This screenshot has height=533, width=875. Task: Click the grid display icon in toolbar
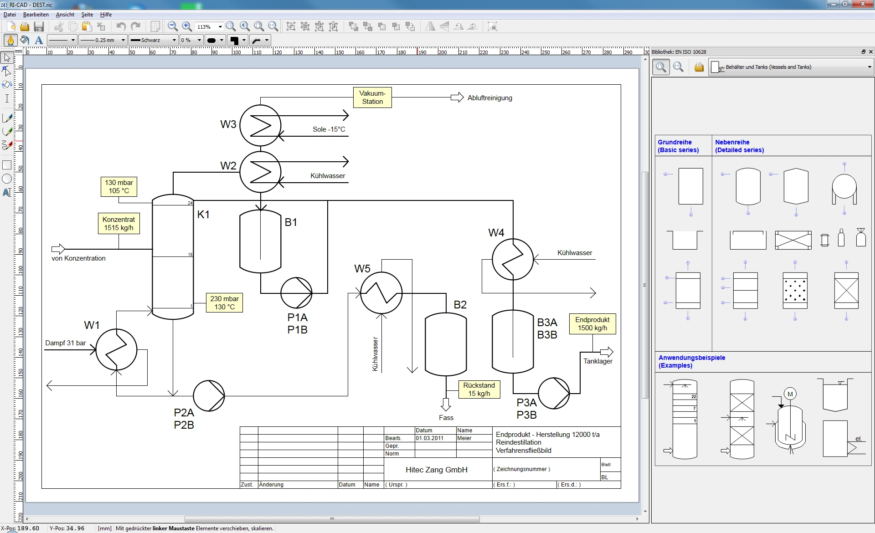tap(155, 27)
